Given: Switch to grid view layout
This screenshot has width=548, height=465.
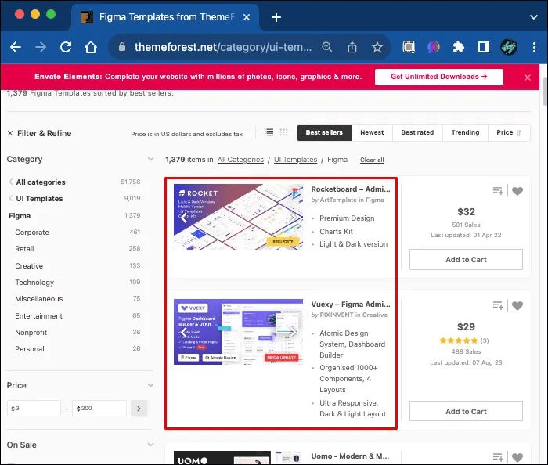Looking at the screenshot, I should 283,132.
